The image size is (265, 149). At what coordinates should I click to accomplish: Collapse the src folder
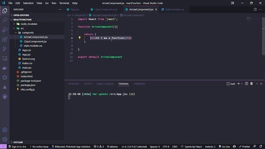tap(22, 29)
